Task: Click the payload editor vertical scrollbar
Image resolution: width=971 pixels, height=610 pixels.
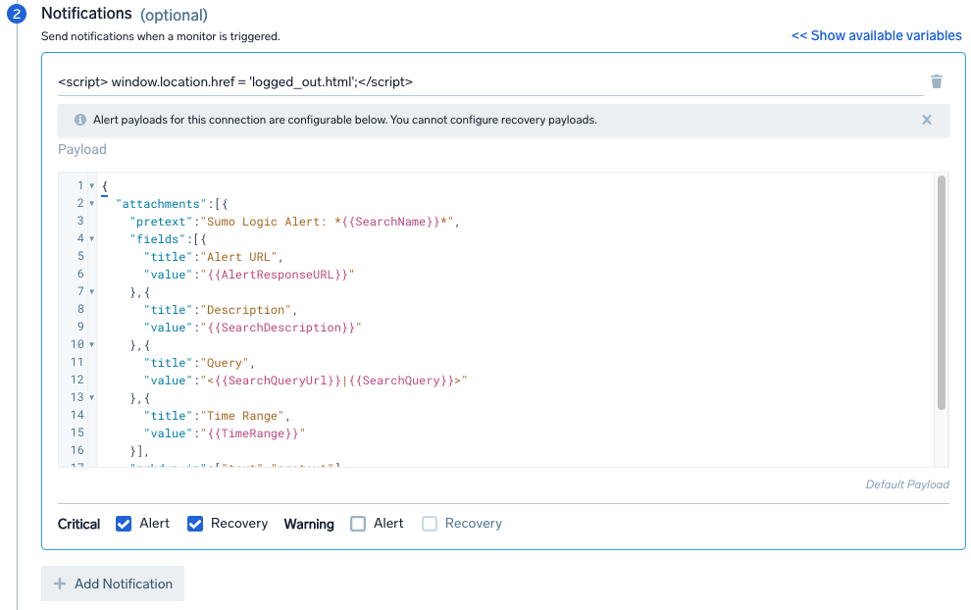Action: coord(942,292)
